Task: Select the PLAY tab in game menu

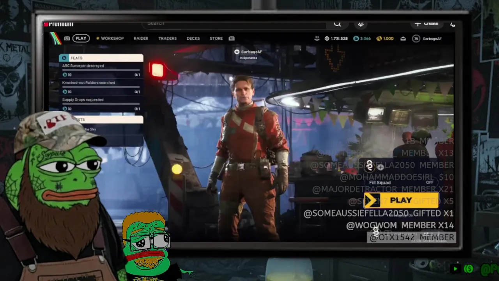Action: point(81,38)
